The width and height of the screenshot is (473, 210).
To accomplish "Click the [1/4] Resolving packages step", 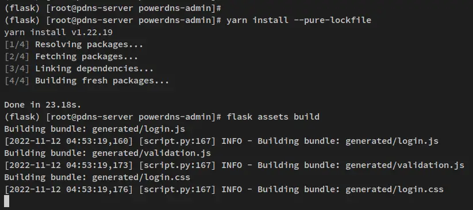I will [74, 44].
